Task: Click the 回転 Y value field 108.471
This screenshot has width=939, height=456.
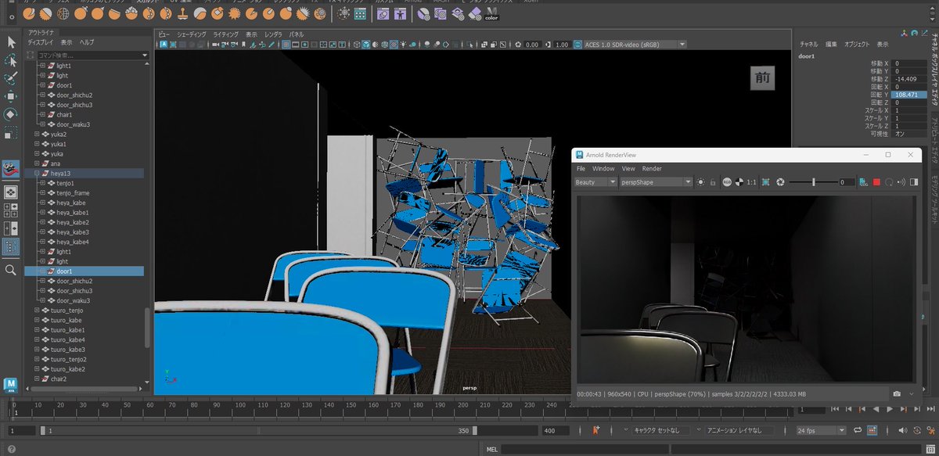Action: 908,95
